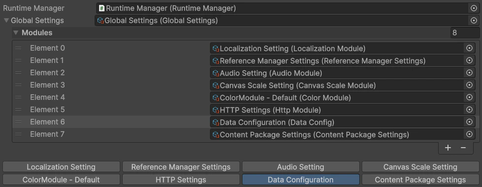Screen dimensions: 482x187
Task: Open object picker for Reference Manager Settings element
Action: tap(469, 61)
